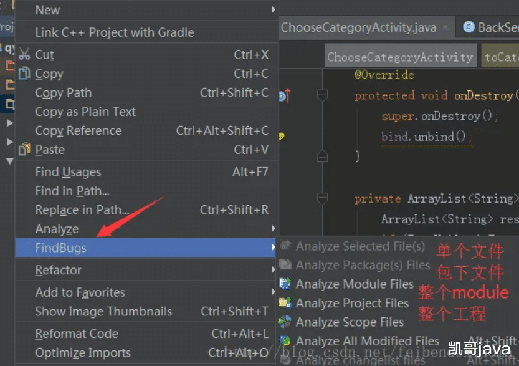Choose Copy Path from context menu
The width and height of the screenshot is (519, 366).
63,93
